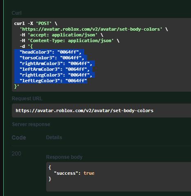This screenshot has width=191, height=196.
Task: Click the closing }' of the curl body
Action: click(x=16, y=86)
